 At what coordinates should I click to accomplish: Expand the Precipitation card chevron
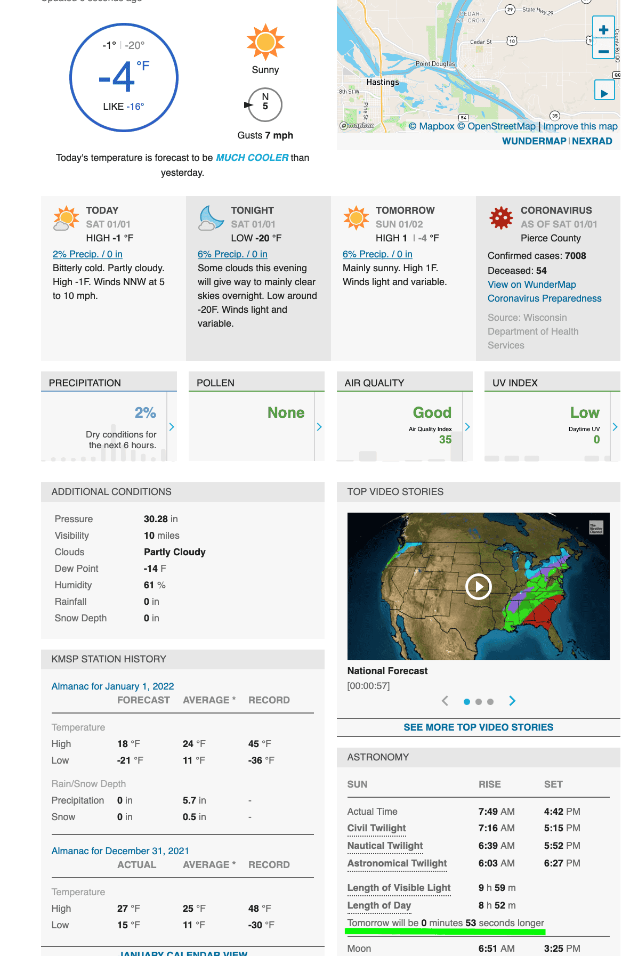pos(172,427)
